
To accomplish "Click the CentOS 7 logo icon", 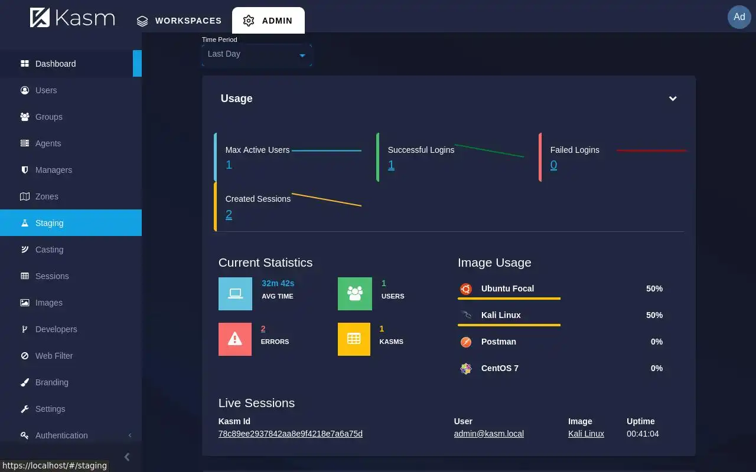I will 466,368.
